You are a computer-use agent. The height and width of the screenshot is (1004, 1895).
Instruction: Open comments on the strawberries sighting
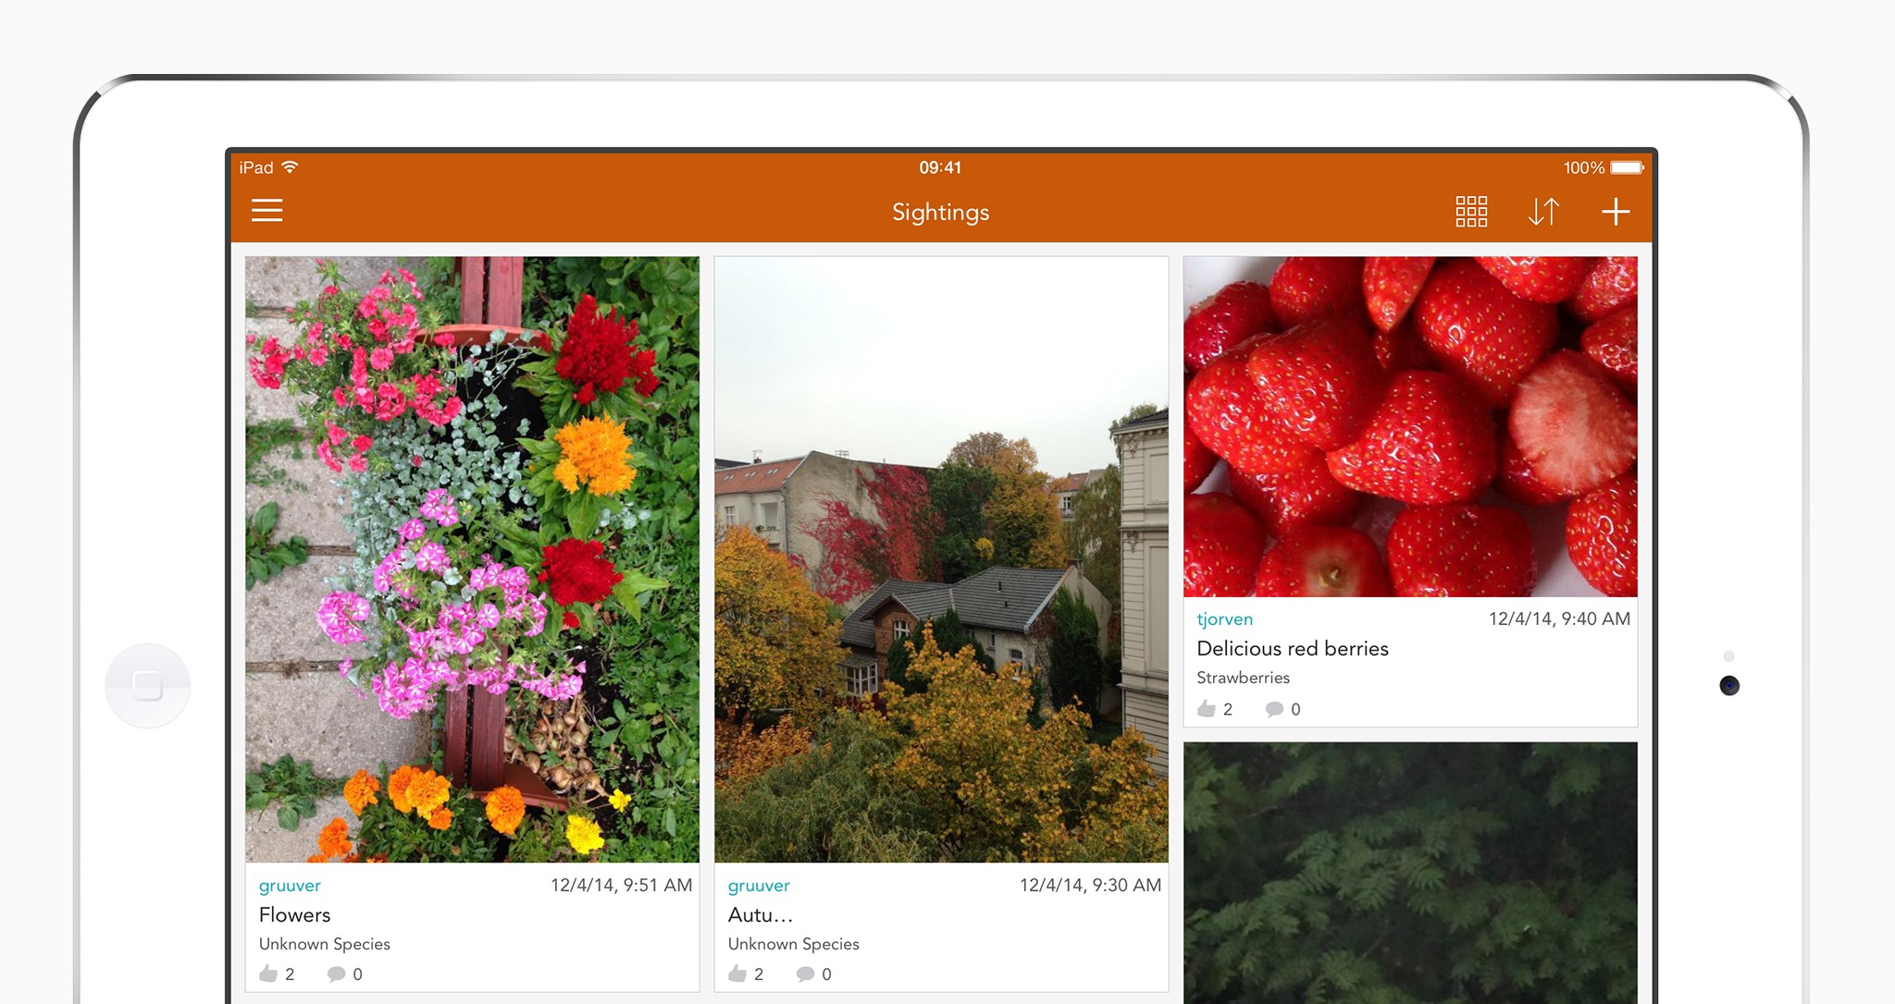click(x=1275, y=709)
